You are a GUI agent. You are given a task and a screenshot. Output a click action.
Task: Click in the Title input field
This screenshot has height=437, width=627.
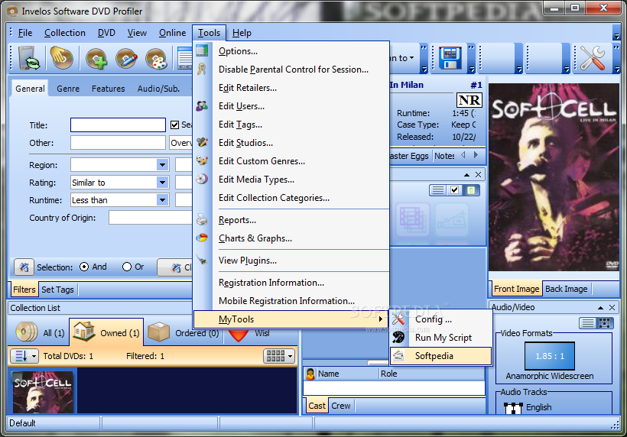[x=118, y=125]
